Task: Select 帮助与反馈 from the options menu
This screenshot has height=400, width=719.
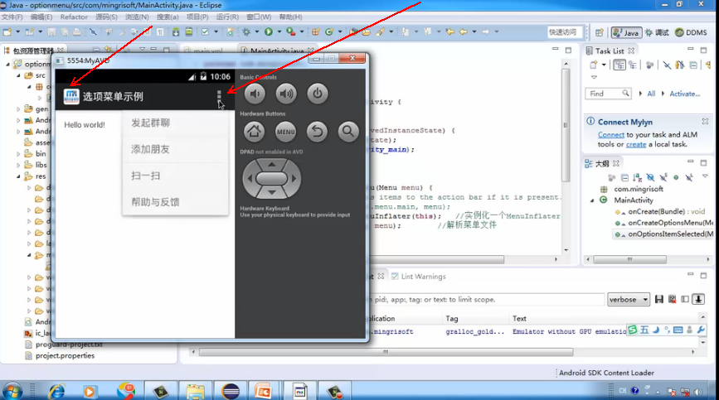Action: [x=175, y=202]
